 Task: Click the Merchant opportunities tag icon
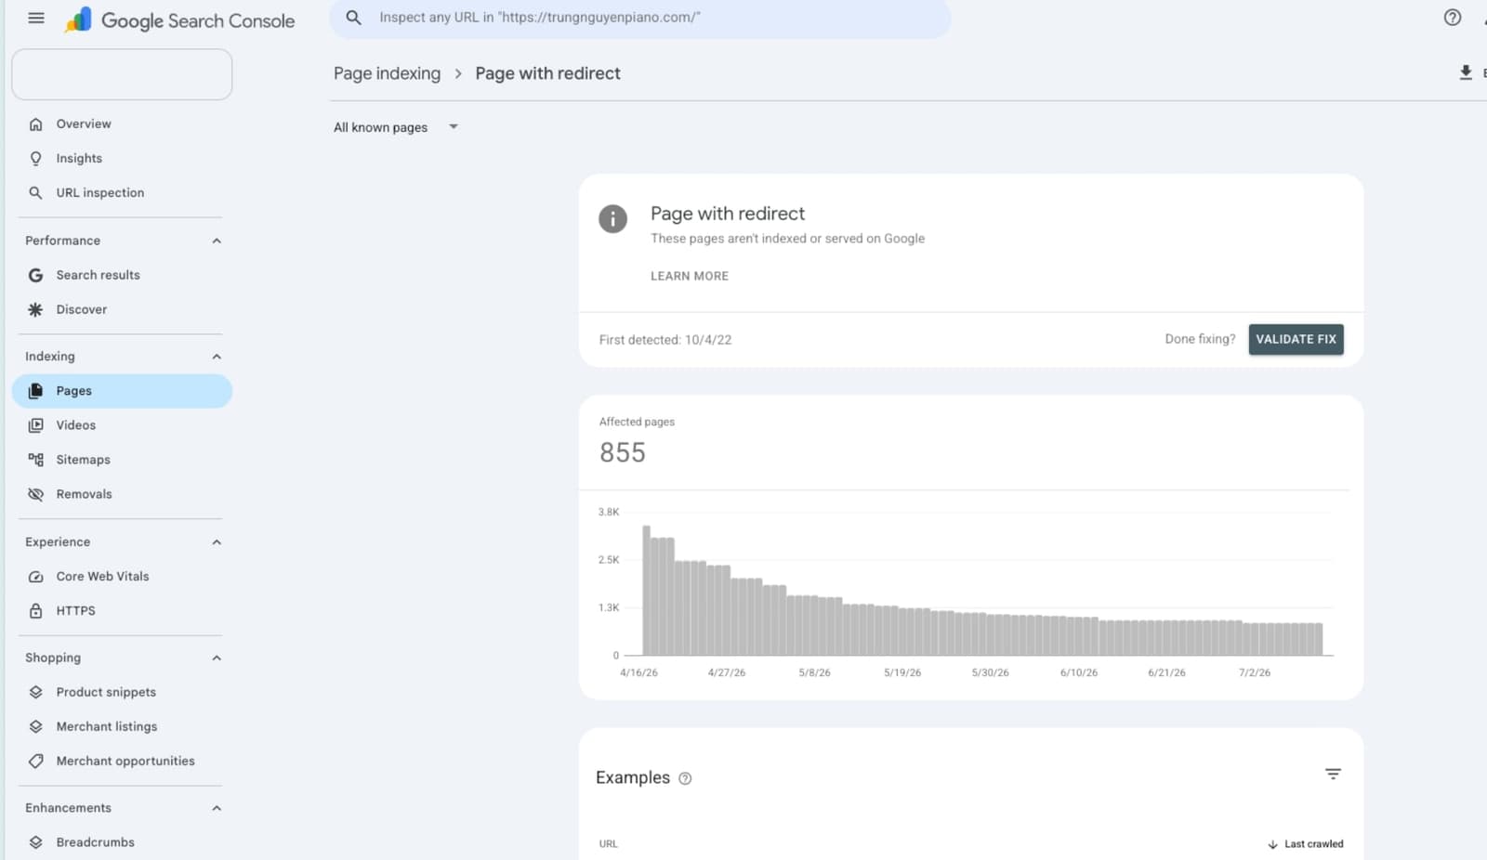pyautogui.click(x=35, y=762)
